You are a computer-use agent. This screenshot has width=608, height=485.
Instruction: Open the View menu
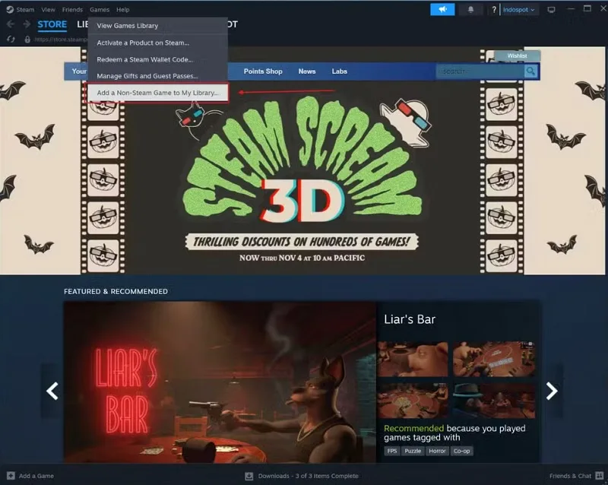coord(48,10)
